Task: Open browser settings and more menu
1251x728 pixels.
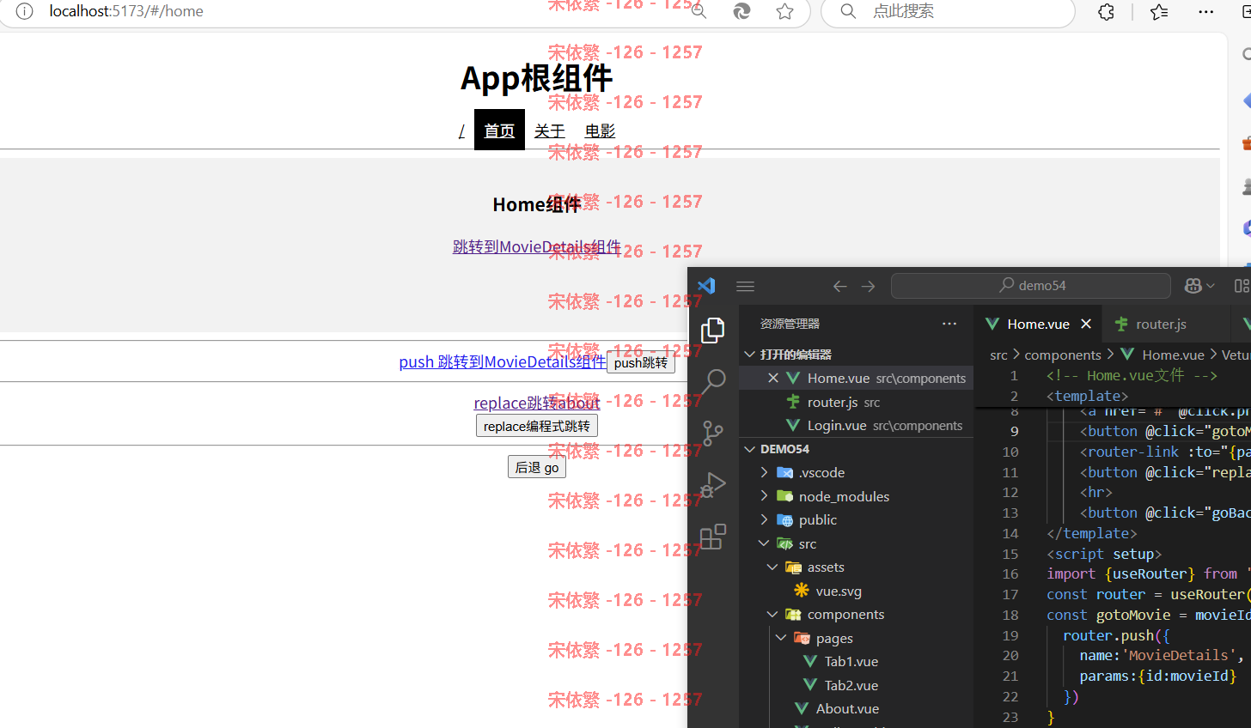Action: (x=1206, y=11)
